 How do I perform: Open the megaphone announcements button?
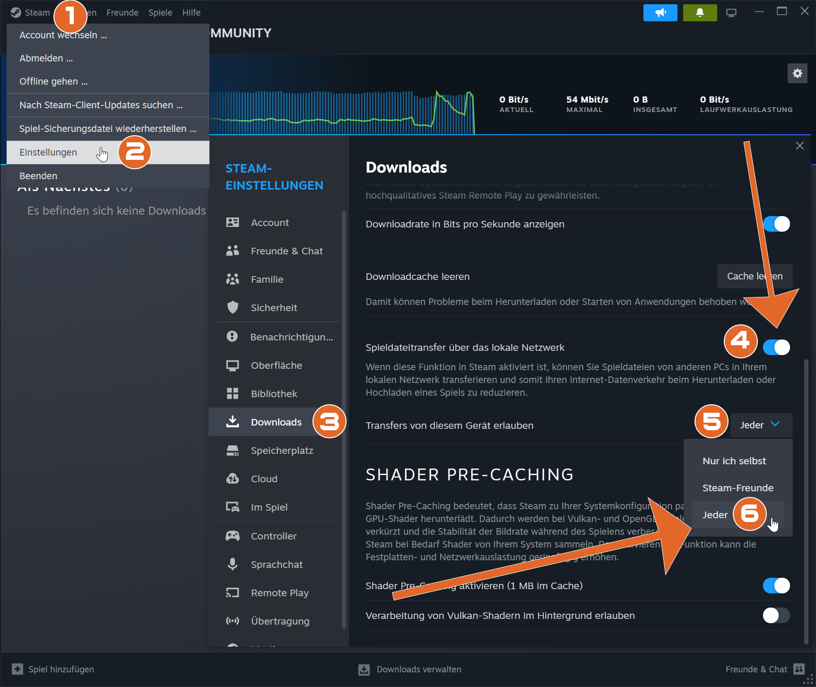[660, 13]
